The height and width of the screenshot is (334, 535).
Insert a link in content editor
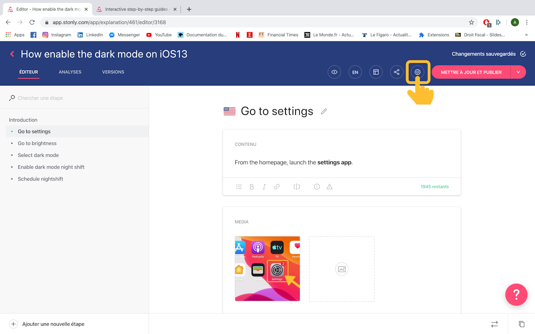(x=277, y=187)
